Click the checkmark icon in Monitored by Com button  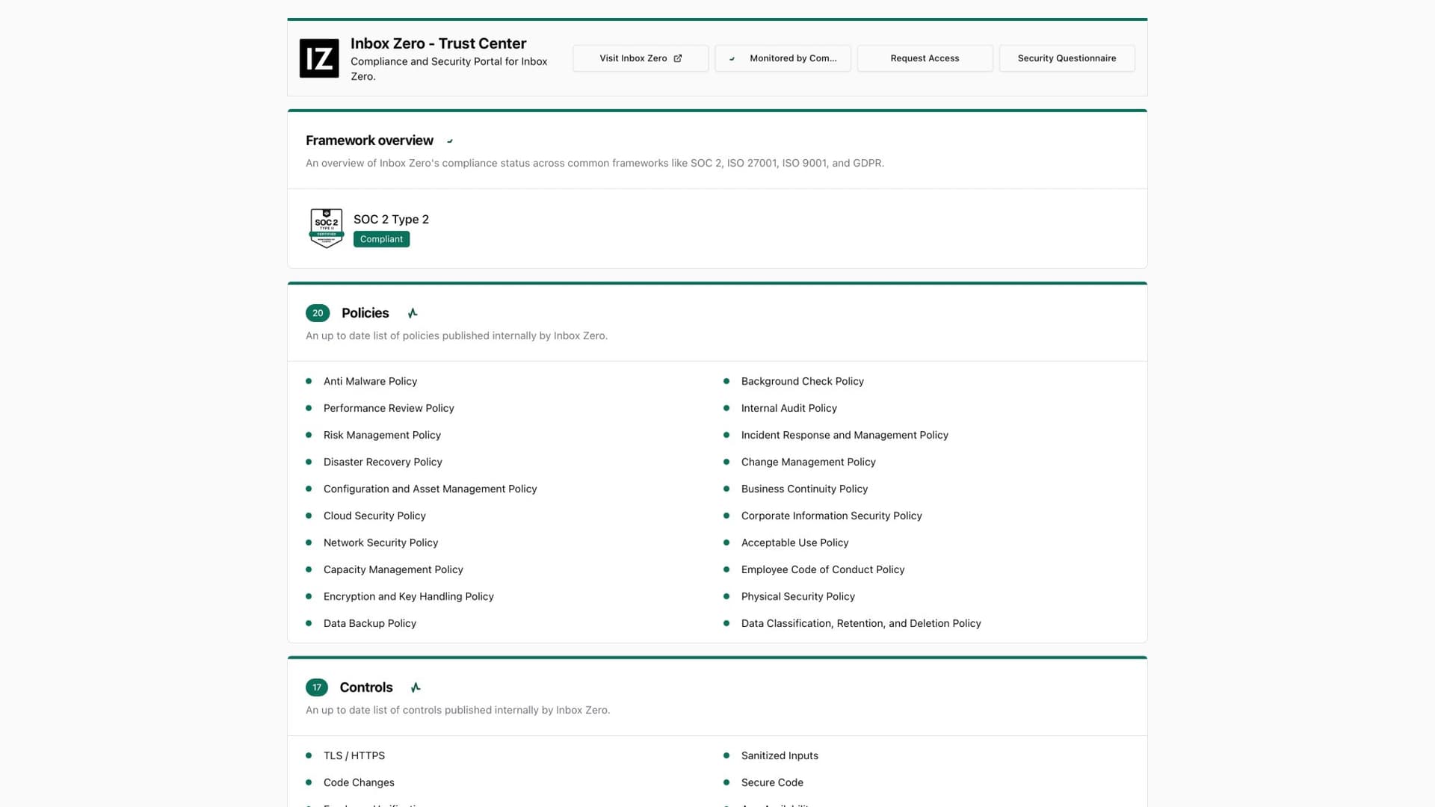click(733, 58)
